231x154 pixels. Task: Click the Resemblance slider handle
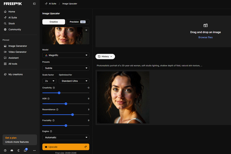click(73, 114)
